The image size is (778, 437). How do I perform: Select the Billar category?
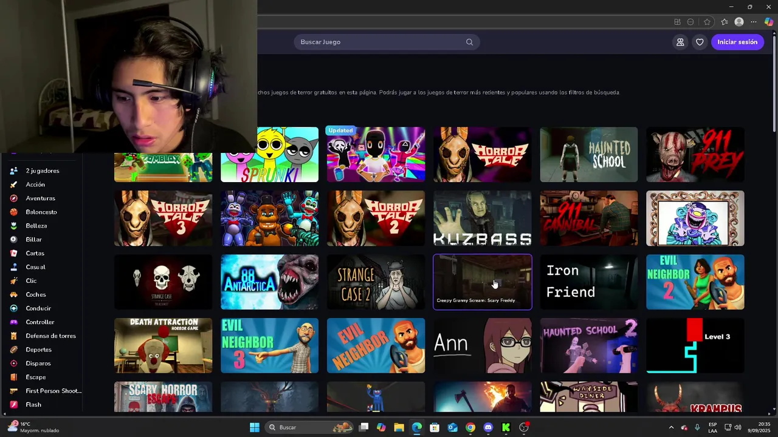(x=33, y=240)
